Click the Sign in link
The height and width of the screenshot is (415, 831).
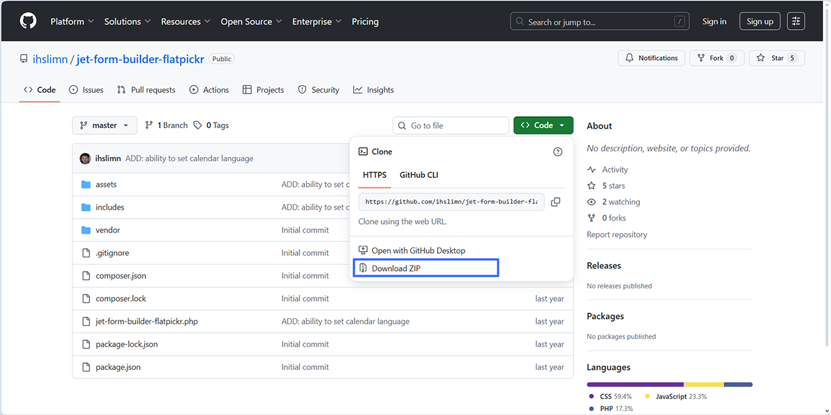pyautogui.click(x=714, y=21)
